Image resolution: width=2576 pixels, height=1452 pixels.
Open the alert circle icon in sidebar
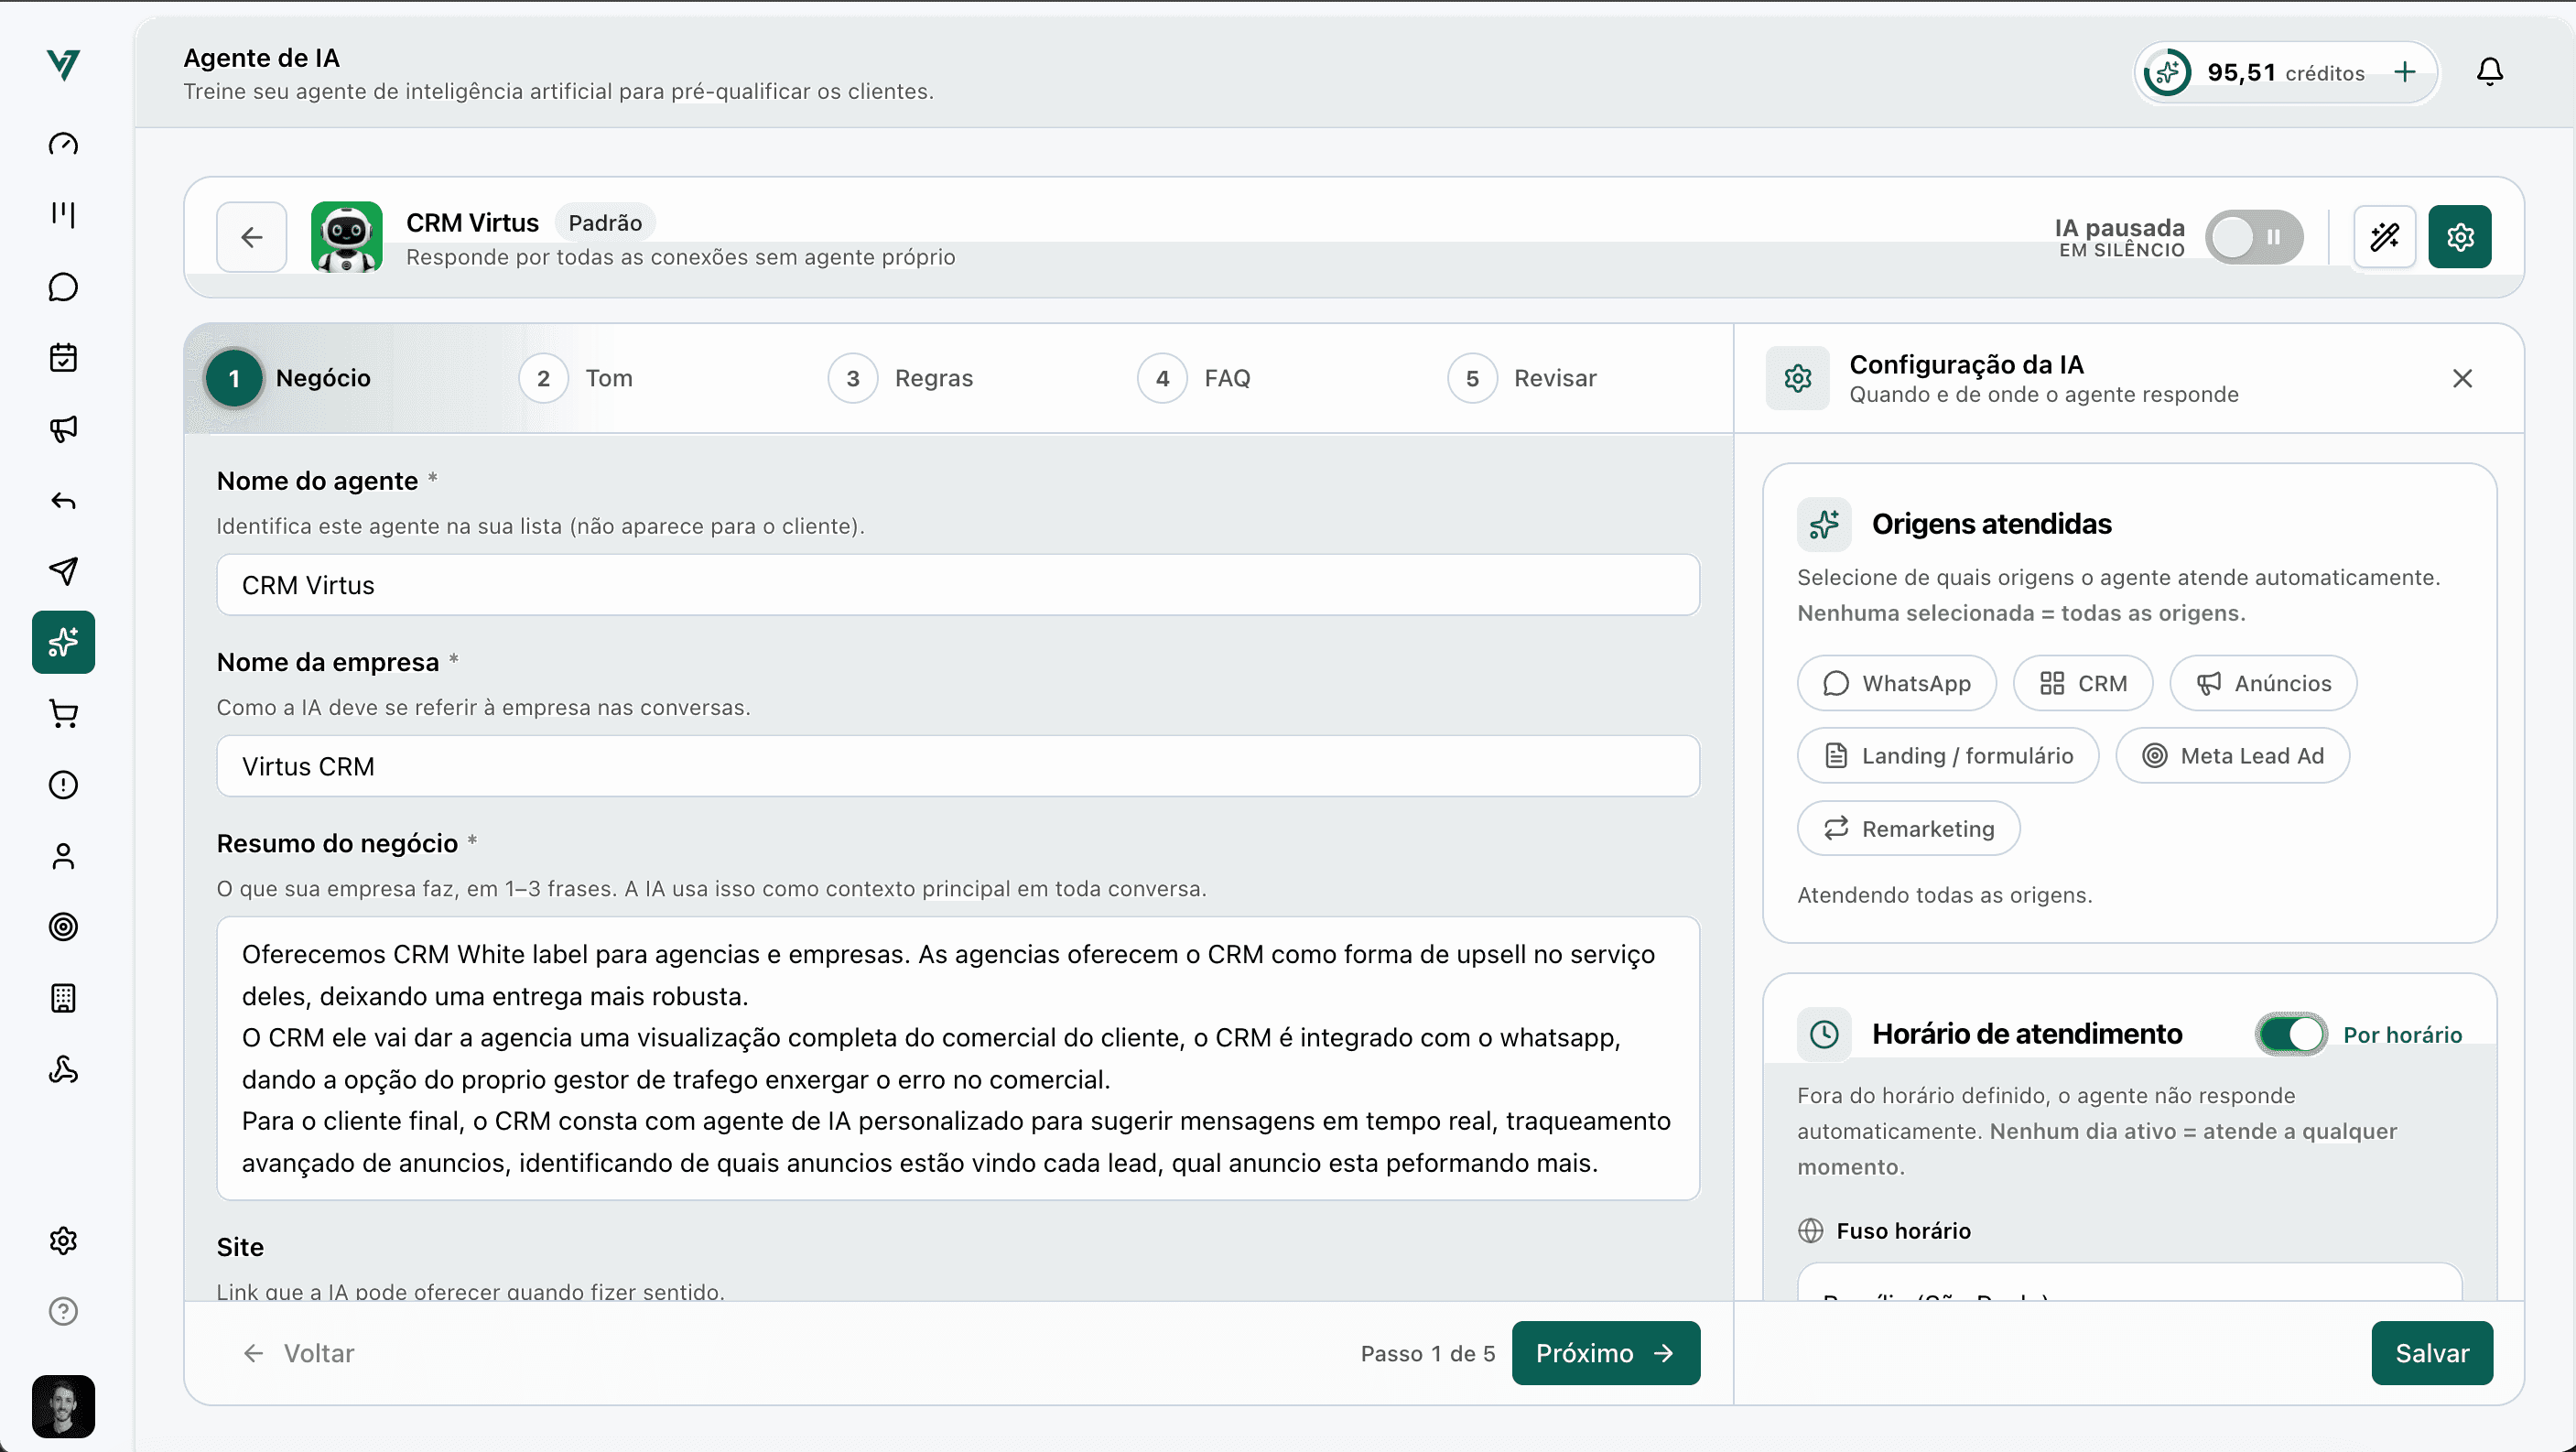[63, 785]
